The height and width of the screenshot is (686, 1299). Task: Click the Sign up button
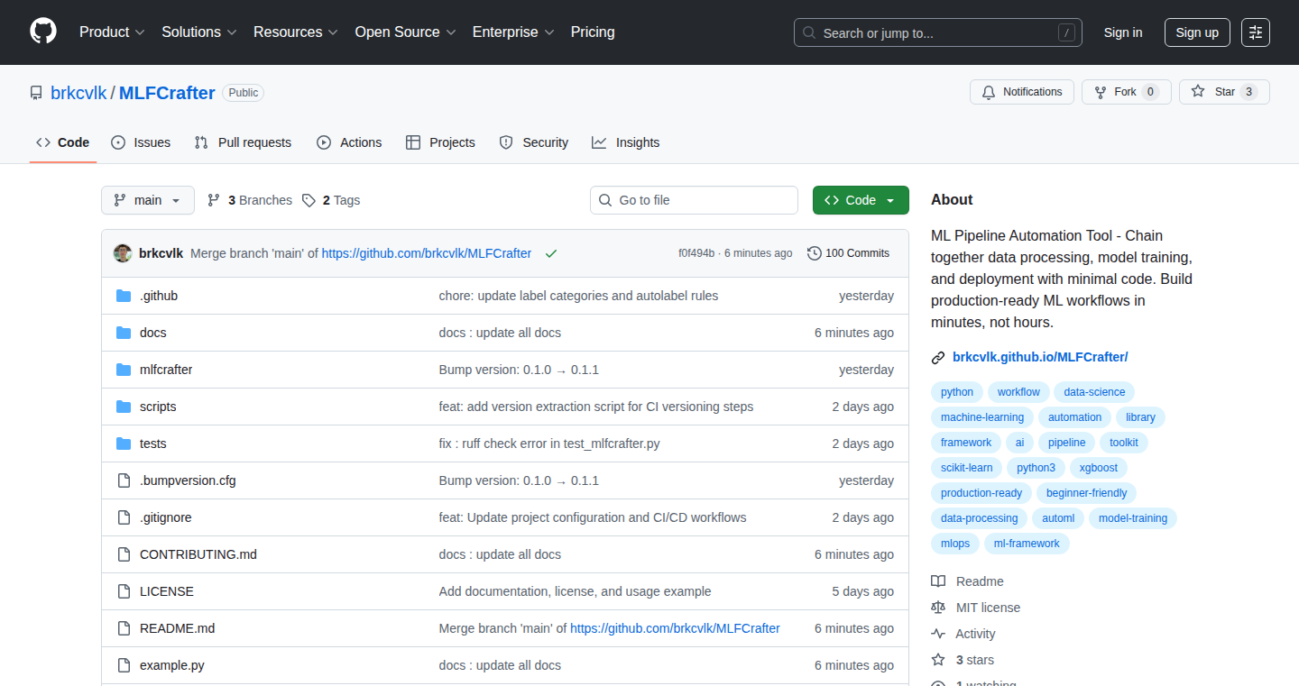pyautogui.click(x=1197, y=32)
